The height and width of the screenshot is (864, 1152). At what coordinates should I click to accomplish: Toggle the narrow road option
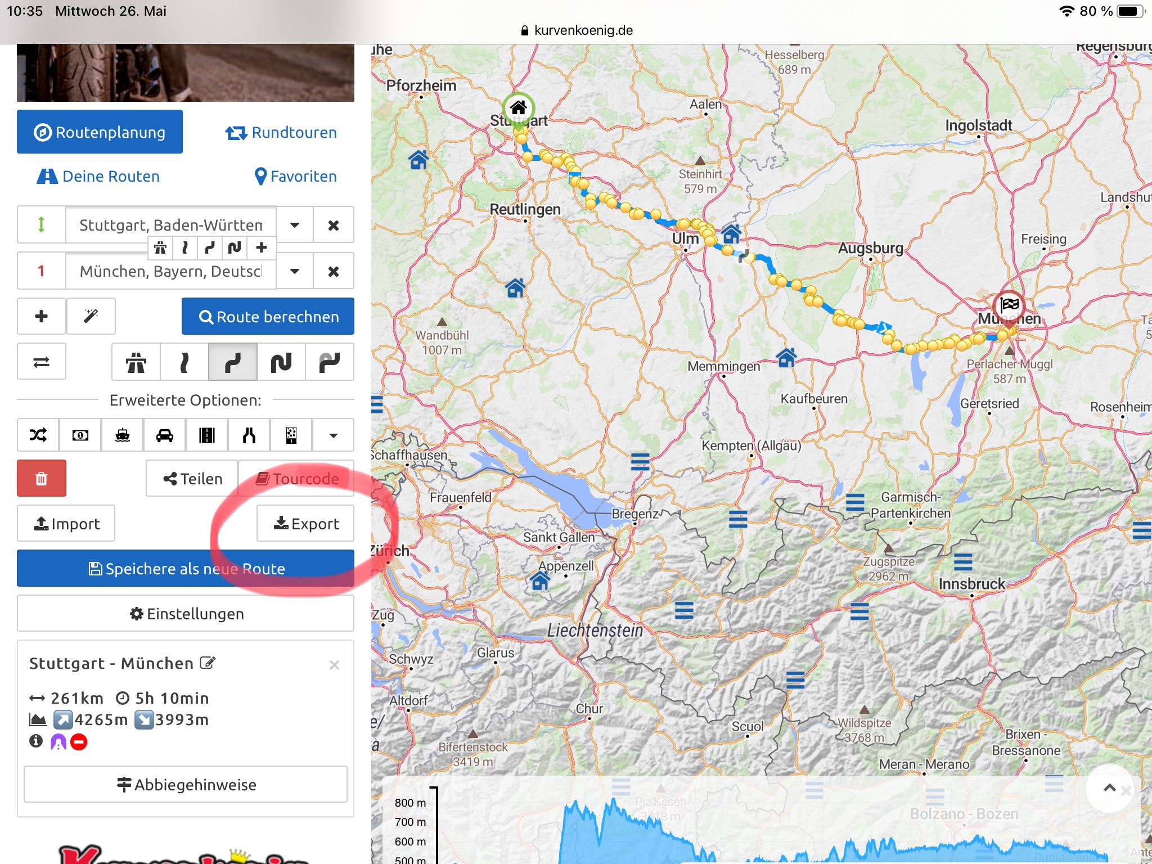click(x=249, y=435)
